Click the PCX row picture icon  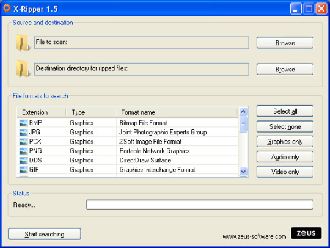(23, 142)
